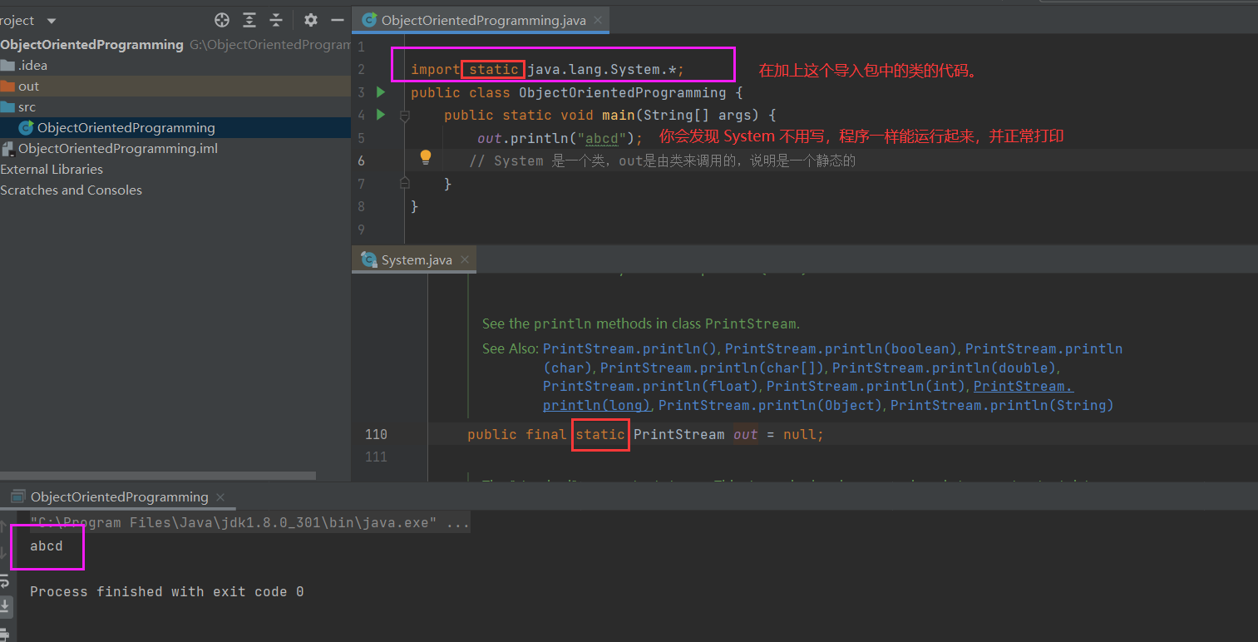Collapse main method fold marker on line 4
Image resolution: width=1258 pixels, height=642 pixels.
405,116
